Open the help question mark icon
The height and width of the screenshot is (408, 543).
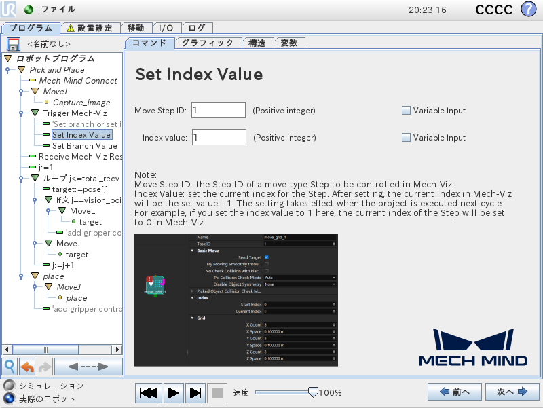[x=529, y=9]
